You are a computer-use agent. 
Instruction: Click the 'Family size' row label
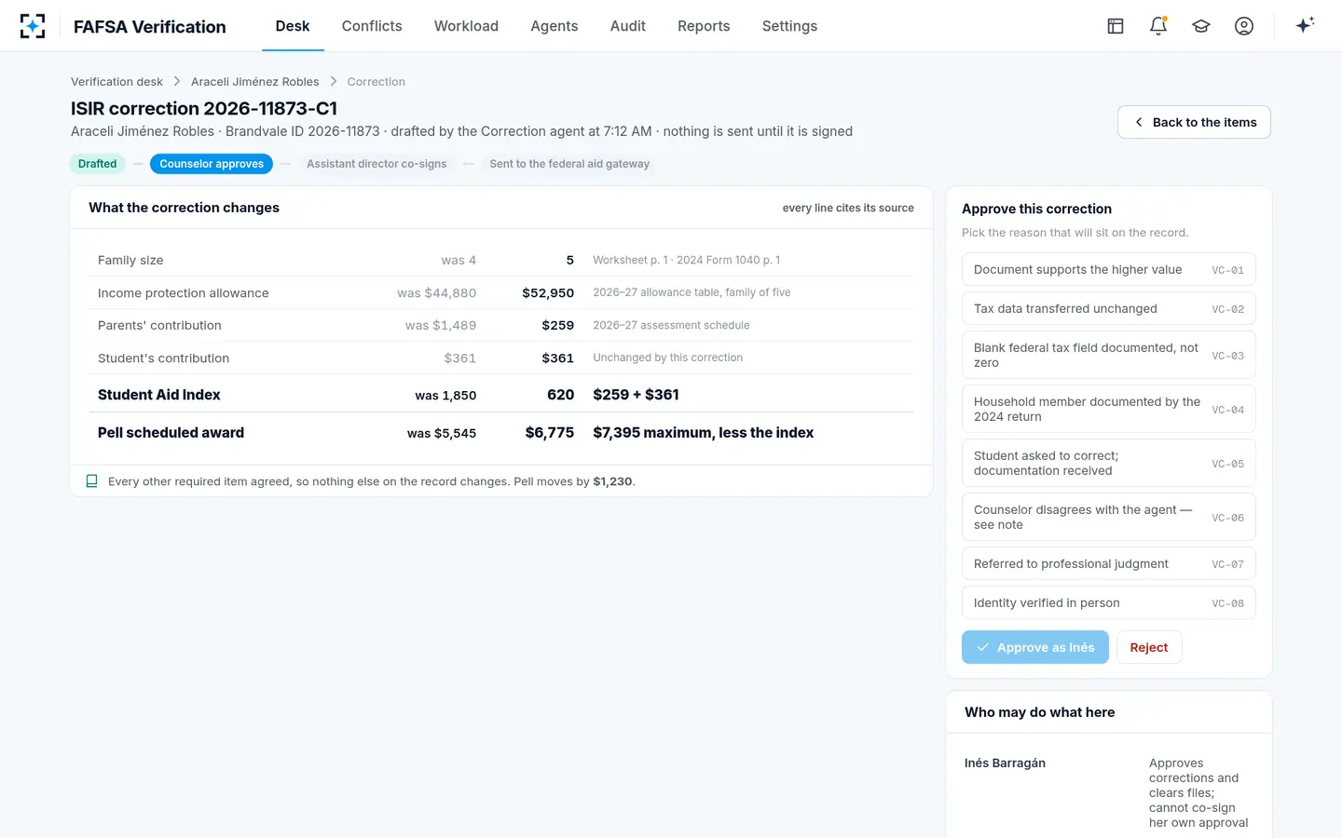pos(130,261)
